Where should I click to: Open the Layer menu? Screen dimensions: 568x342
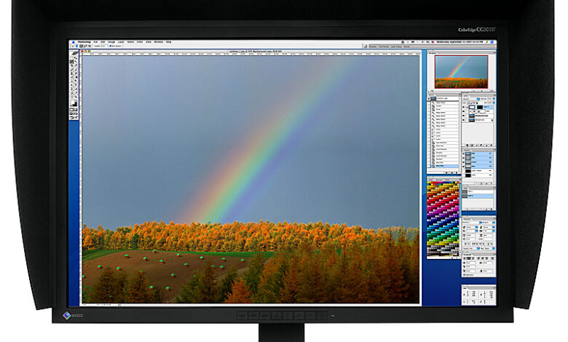point(121,42)
